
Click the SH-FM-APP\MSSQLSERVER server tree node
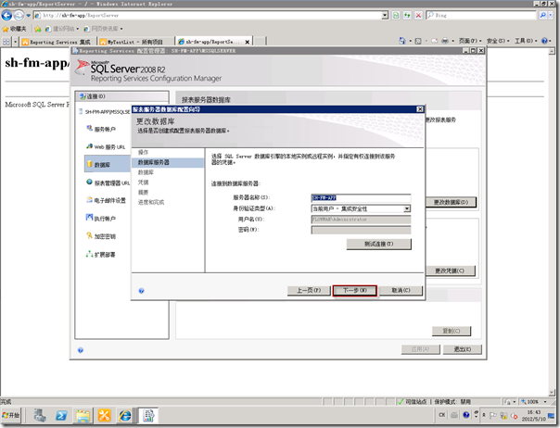(105, 112)
